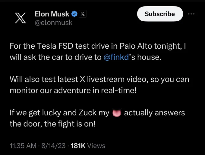Click 'actually answers' text after emoji
The image size is (205, 155).
point(154,113)
